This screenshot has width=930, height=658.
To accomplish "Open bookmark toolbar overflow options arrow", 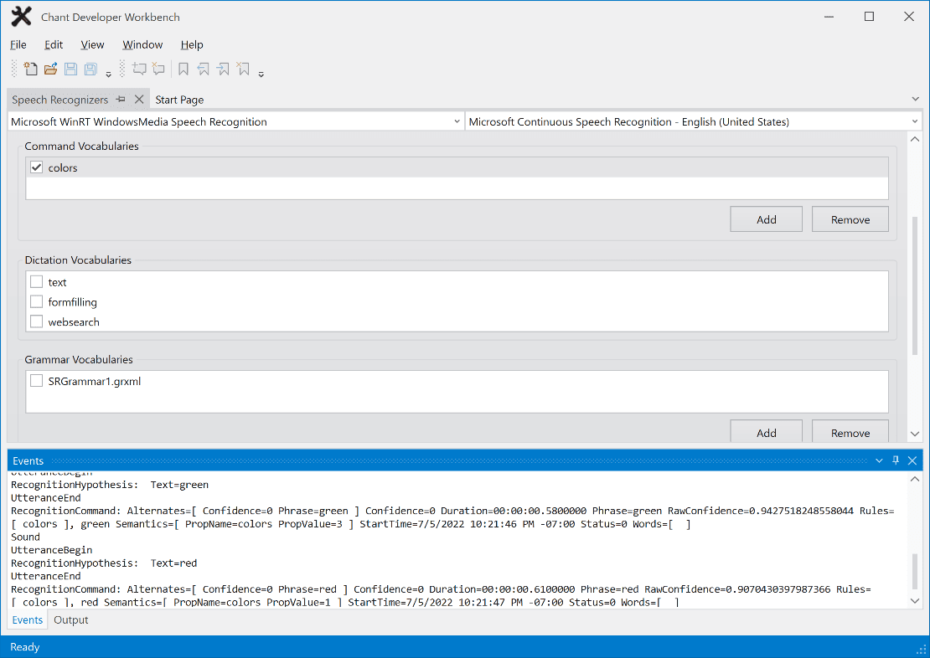I will pyautogui.click(x=261, y=75).
